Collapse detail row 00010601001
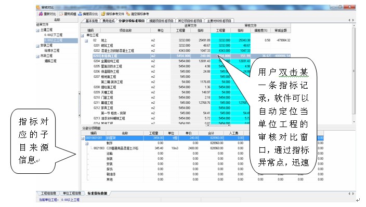This screenshot has height=207, width=366. click(83, 139)
